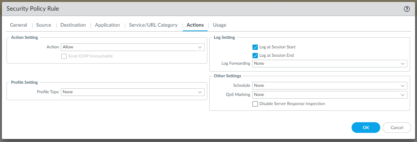The image size is (417, 142).
Task: Open the help question mark icon
Action: (407, 9)
